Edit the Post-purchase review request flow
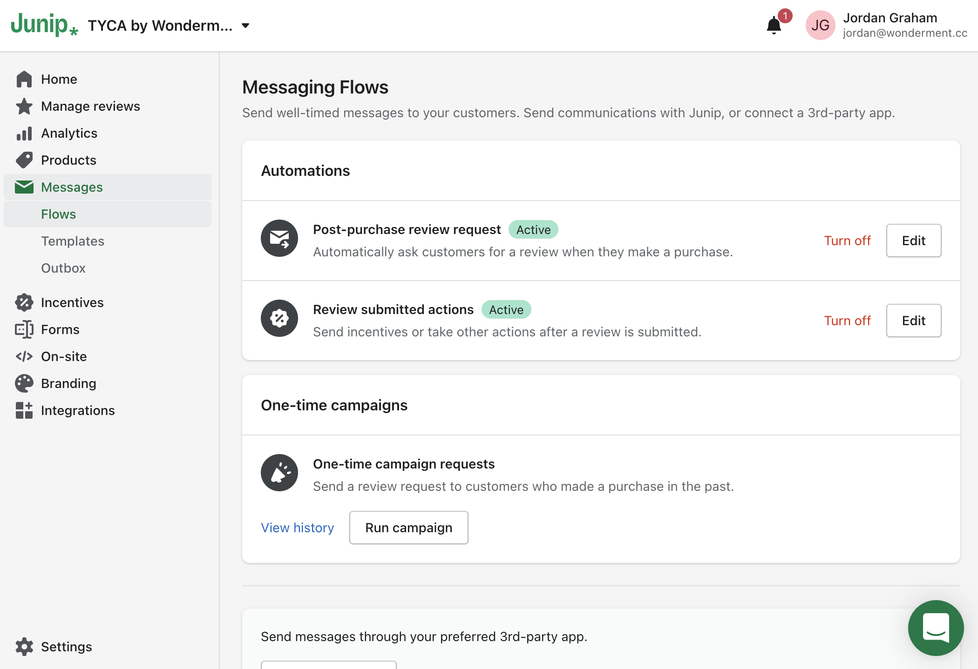The image size is (978, 669). [914, 241]
